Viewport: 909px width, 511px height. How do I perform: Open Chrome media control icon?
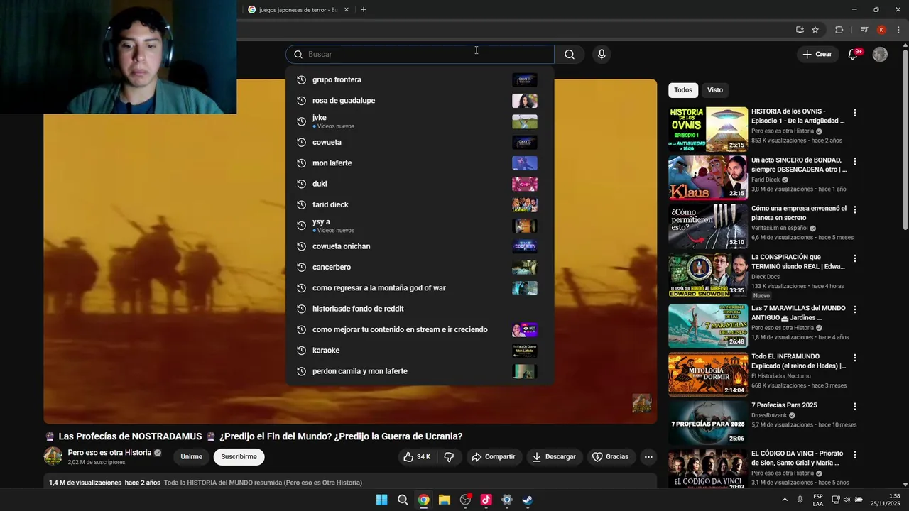(864, 30)
